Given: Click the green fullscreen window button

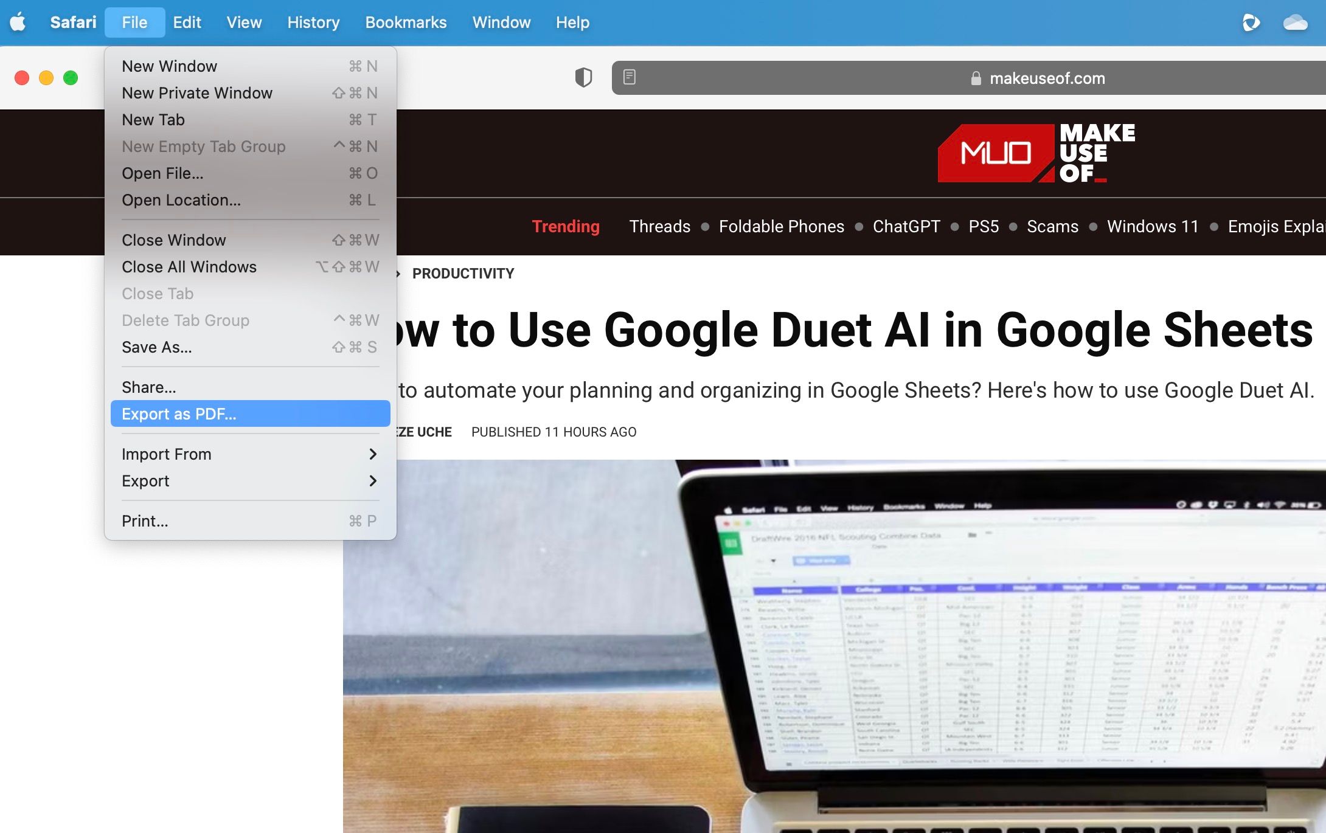Looking at the screenshot, I should 71,78.
